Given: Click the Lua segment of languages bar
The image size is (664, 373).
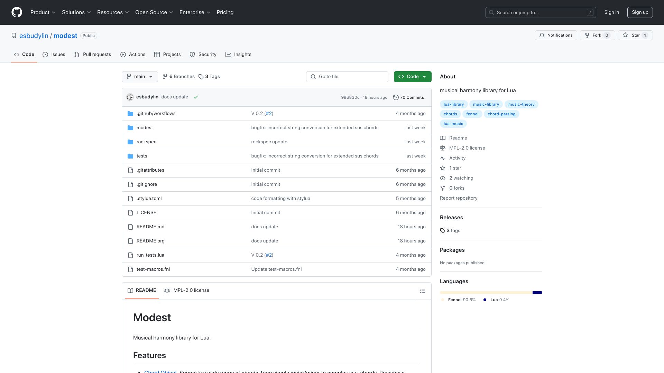Looking at the screenshot, I should [537, 293].
